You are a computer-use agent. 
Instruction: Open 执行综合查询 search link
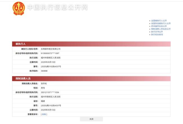tap(157, 35)
